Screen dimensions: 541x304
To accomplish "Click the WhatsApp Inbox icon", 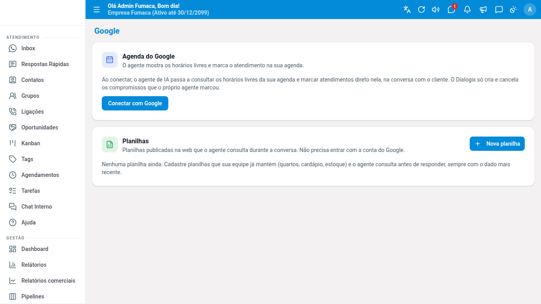I will 13,48.
